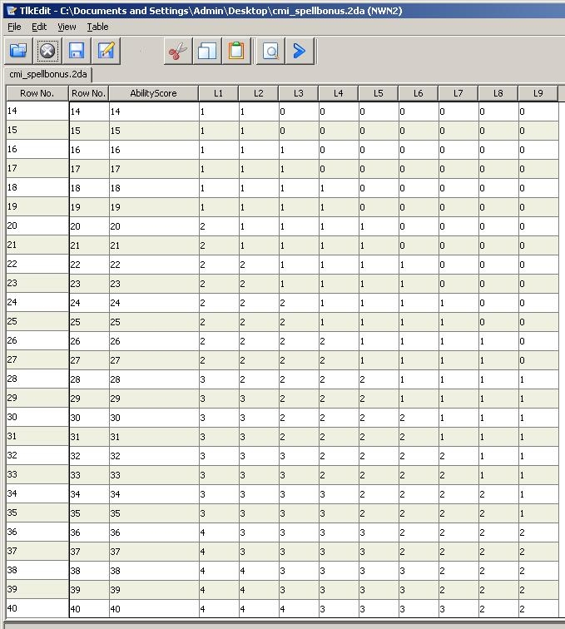Open the File menu
Screen dimensions: 565x629
click(14, 27)
